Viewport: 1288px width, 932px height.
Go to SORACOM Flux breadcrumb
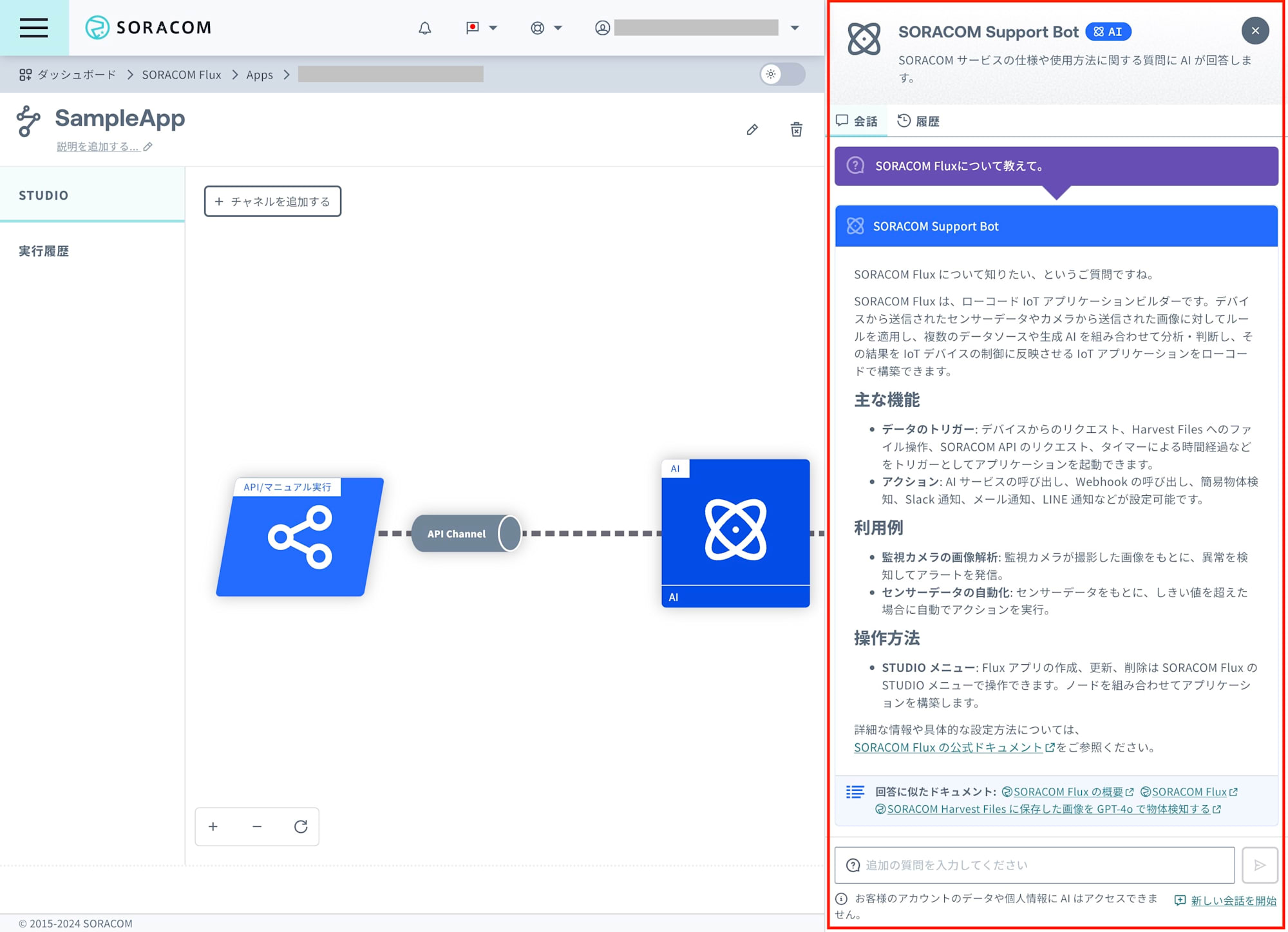[182, 75]
